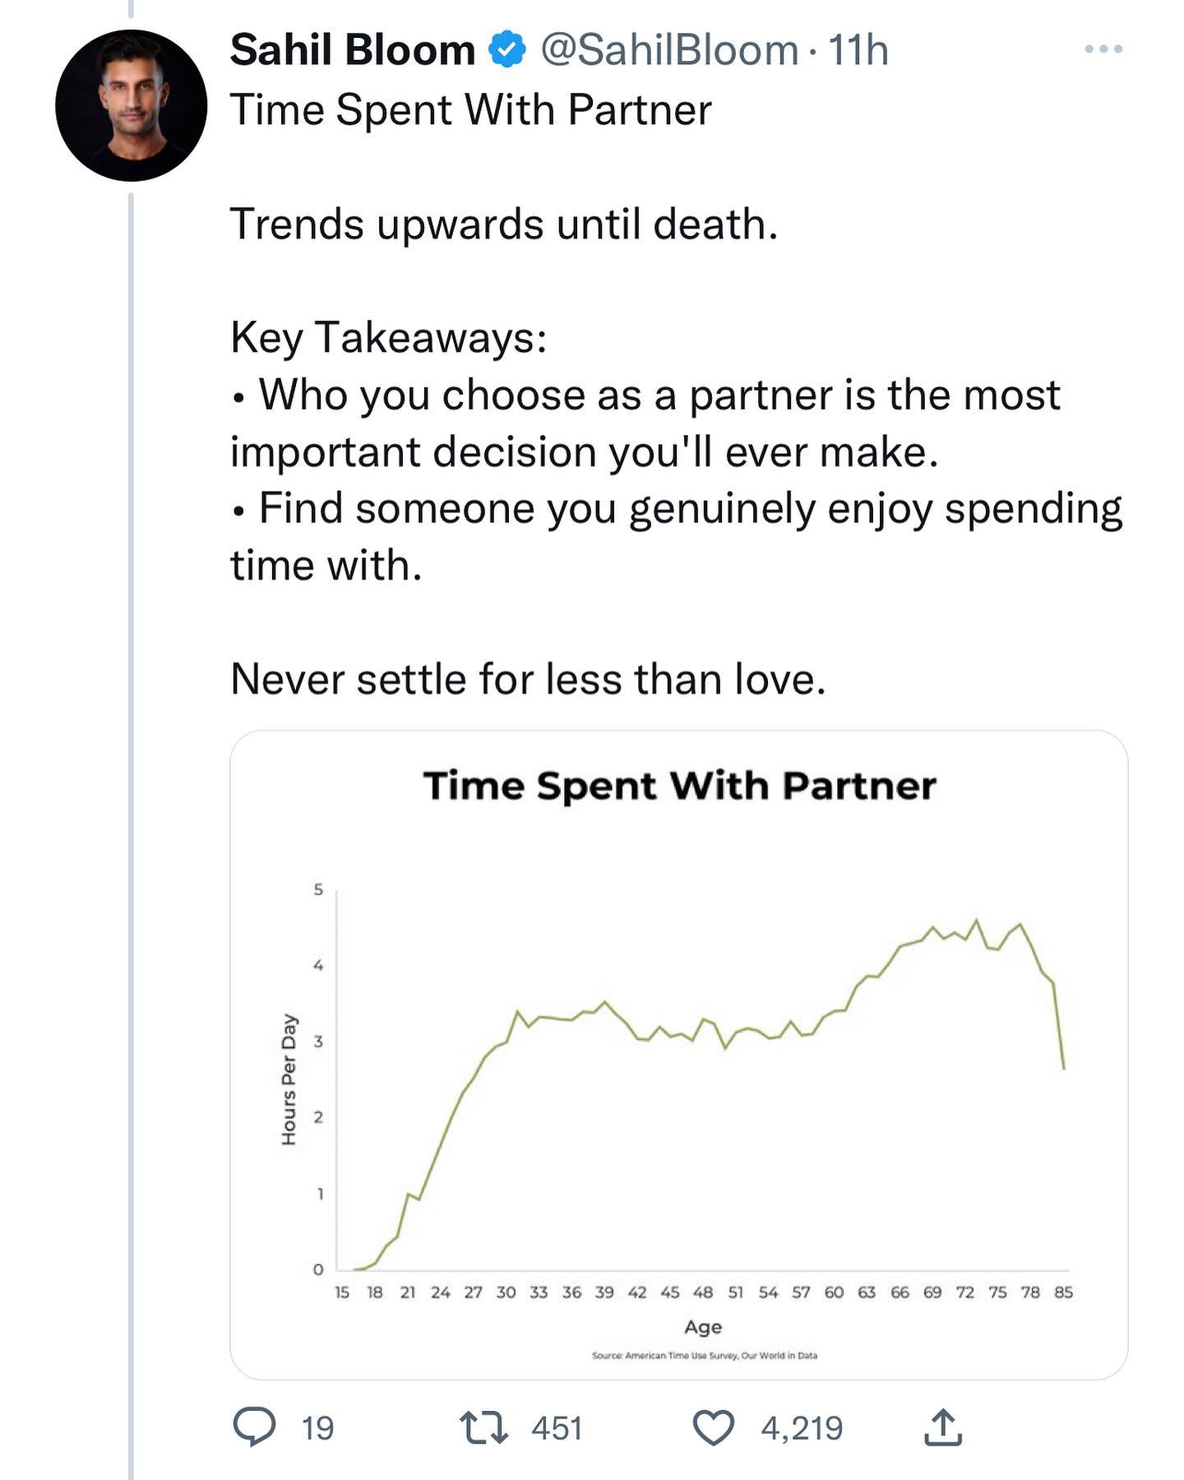Click the "Key Takeaways:" text in tweet
This screenshot has height=1480, width=1184.
pos(389,337)
